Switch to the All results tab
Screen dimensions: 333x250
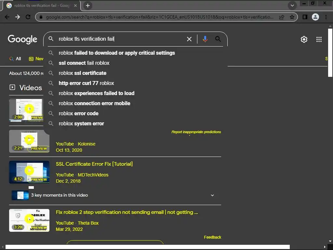(x=15, y=59)
